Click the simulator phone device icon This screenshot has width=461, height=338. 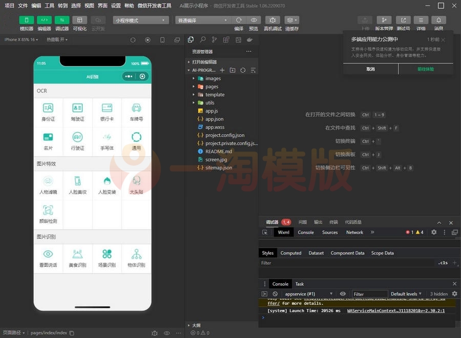click(x=162, y=39)
